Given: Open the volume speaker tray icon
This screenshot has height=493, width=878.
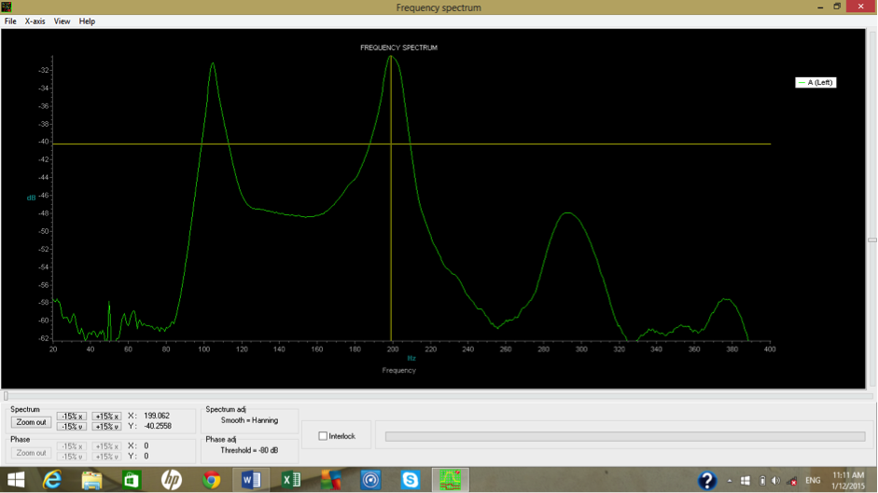Looking at the screenshot, I should 775,481.
